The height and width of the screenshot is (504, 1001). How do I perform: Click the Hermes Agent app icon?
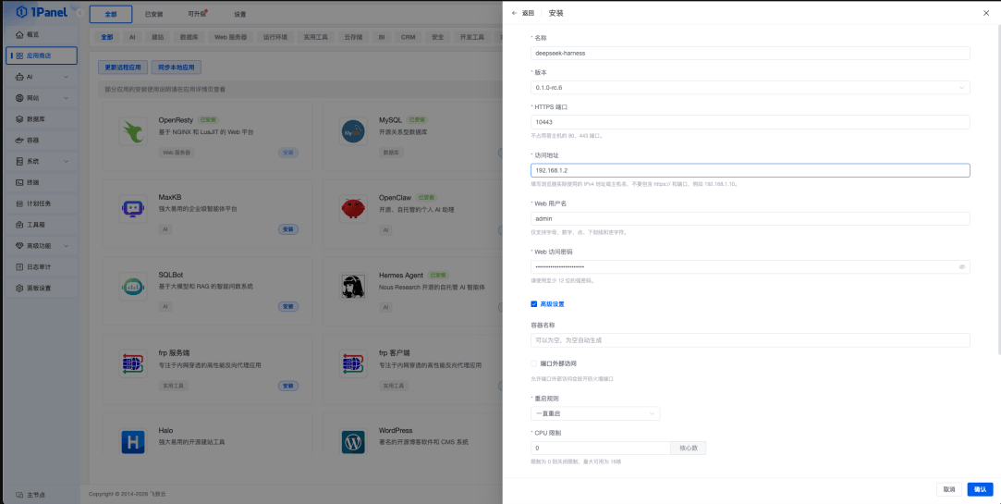coord(353,286)
